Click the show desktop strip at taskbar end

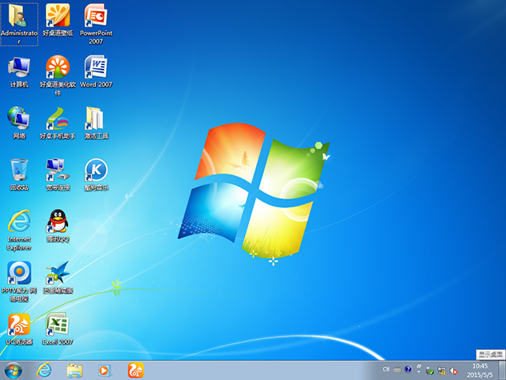[x=502, y=370]
